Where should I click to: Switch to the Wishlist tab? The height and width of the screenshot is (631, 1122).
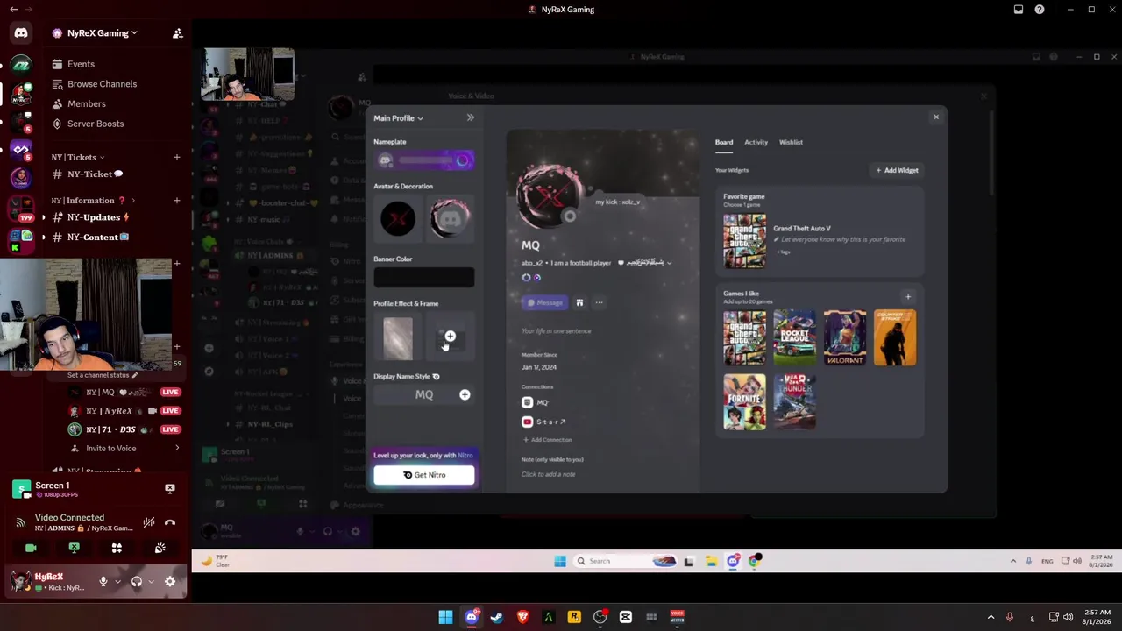point(791,142)
